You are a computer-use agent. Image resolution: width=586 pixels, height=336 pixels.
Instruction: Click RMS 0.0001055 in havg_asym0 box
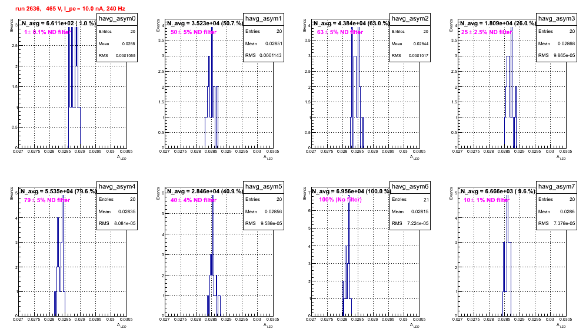coord(117,56)
